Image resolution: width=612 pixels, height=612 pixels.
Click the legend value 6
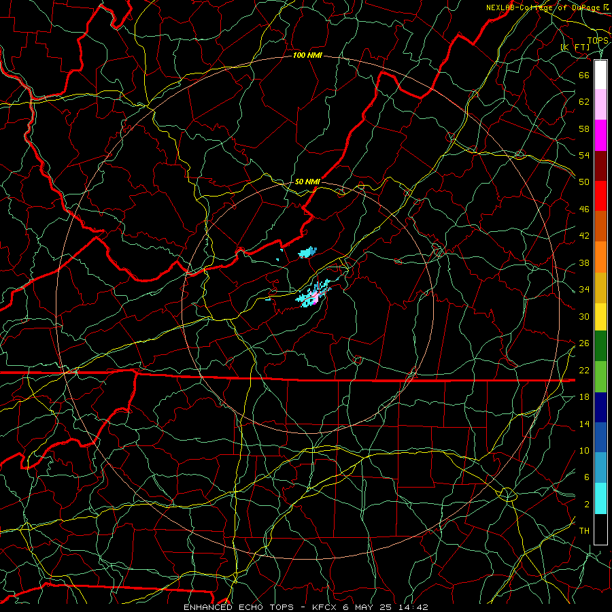(586, 477)
